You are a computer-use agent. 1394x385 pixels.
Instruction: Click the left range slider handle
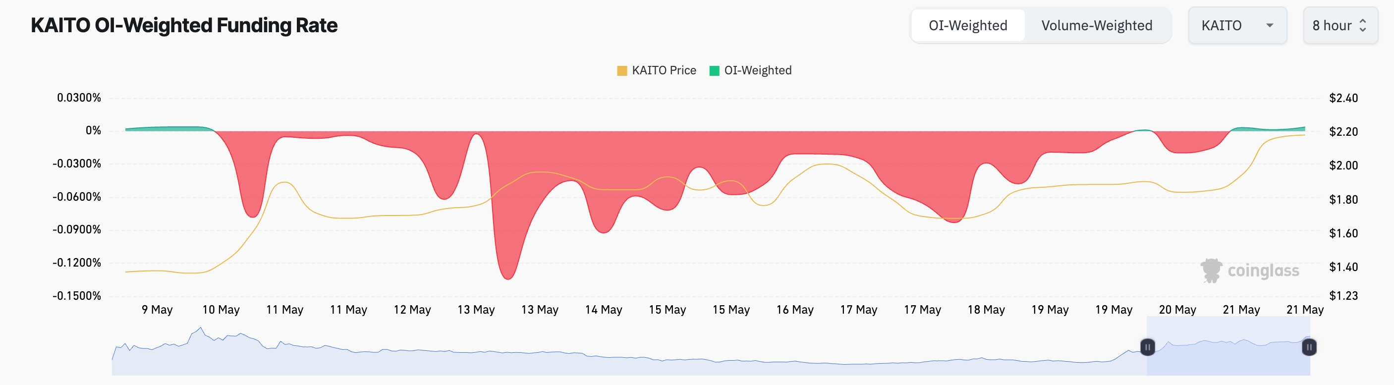tap(1147, 347)
